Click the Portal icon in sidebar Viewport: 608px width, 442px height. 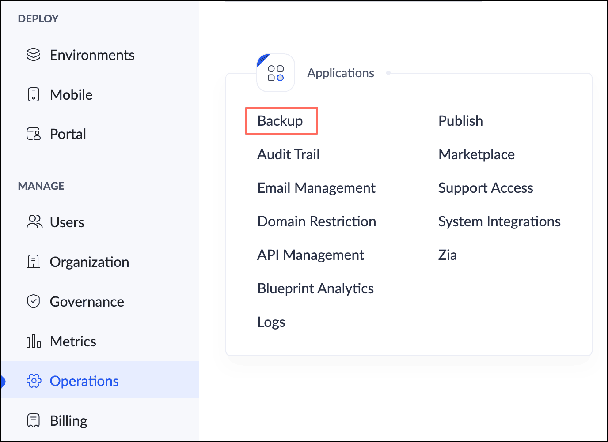tap(34, 134)
